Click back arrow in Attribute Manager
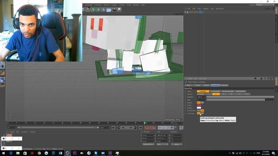This screenshot has height=156, width=278. click(x=255, y=78)
